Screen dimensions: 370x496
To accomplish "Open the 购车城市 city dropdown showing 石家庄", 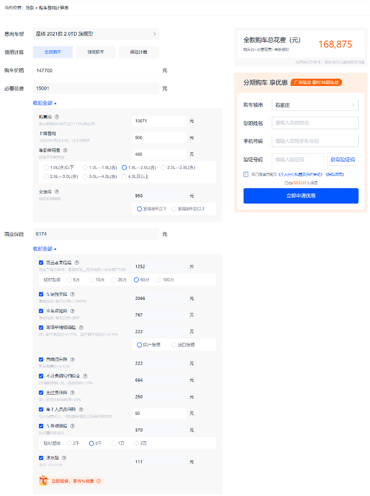I will pyautogui.click(x=315, y=105).
